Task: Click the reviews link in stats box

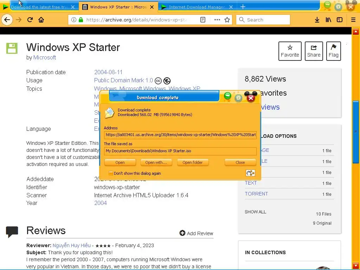Action: click(270, 107)
